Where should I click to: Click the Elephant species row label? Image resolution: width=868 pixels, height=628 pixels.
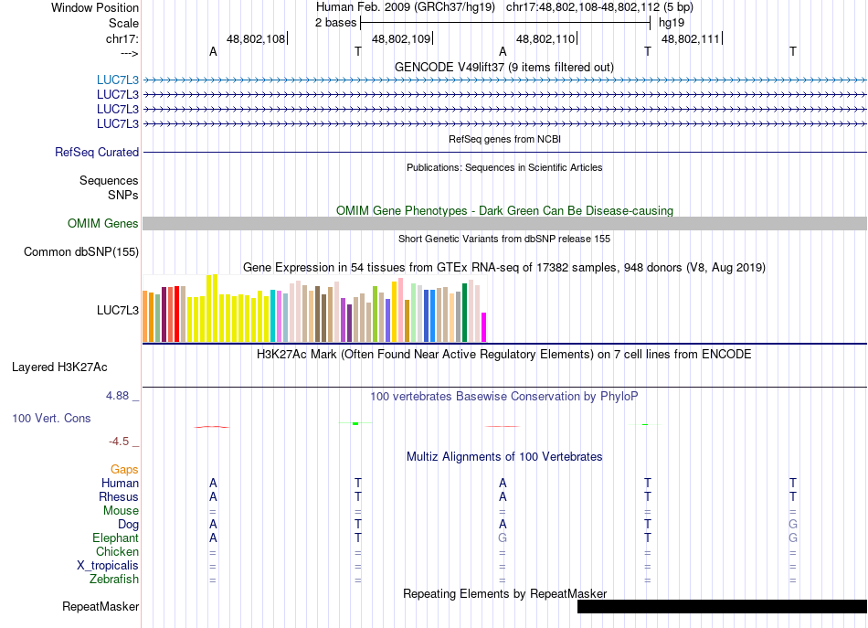coord(116,538)
